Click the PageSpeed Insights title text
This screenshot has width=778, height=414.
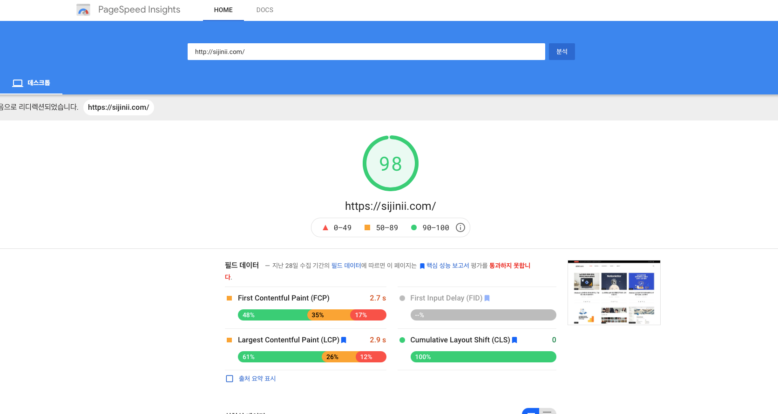tap(139, 10)
